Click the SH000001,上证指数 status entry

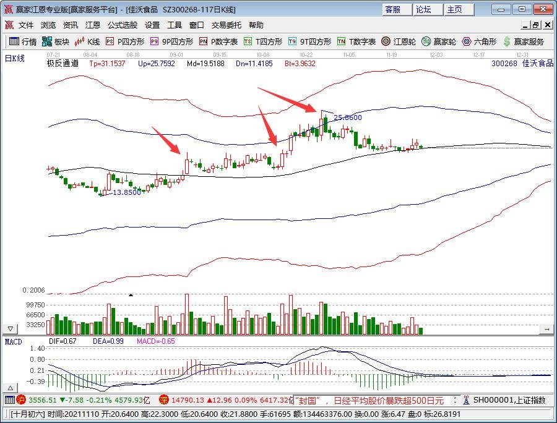(509, 400)
